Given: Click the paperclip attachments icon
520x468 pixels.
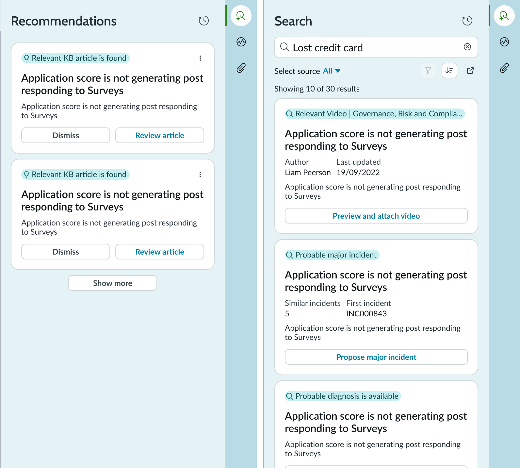Looking at the screenshot, I should click(x=241, y=68).
